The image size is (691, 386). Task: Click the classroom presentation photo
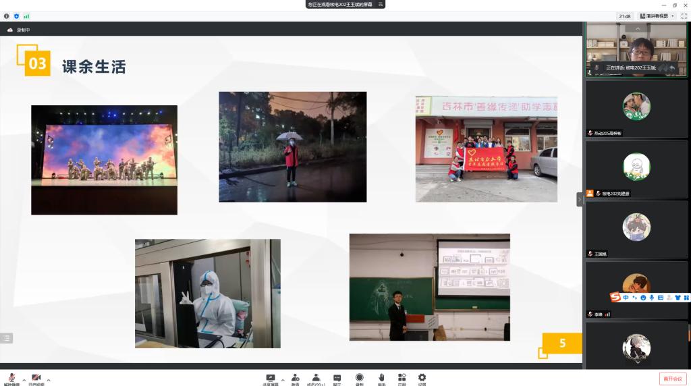pyautogui.click(x=430, y=287)
